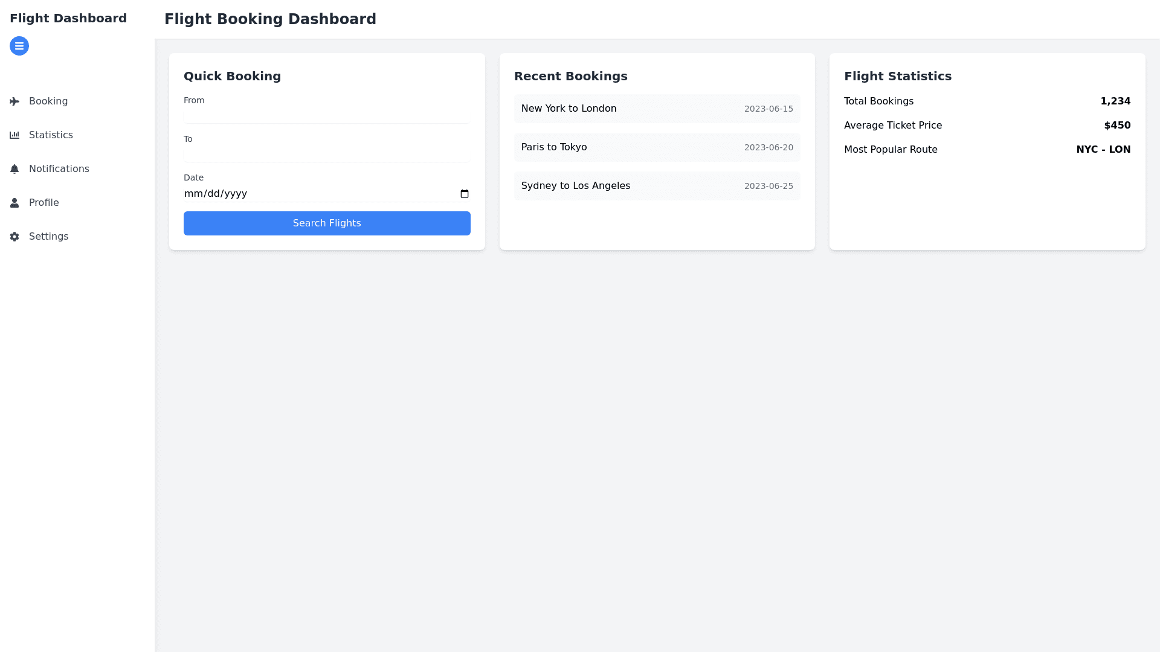This screenshot has height=652, width=1160.
Task: Click the bell Notifications icon
Action: 14,169
